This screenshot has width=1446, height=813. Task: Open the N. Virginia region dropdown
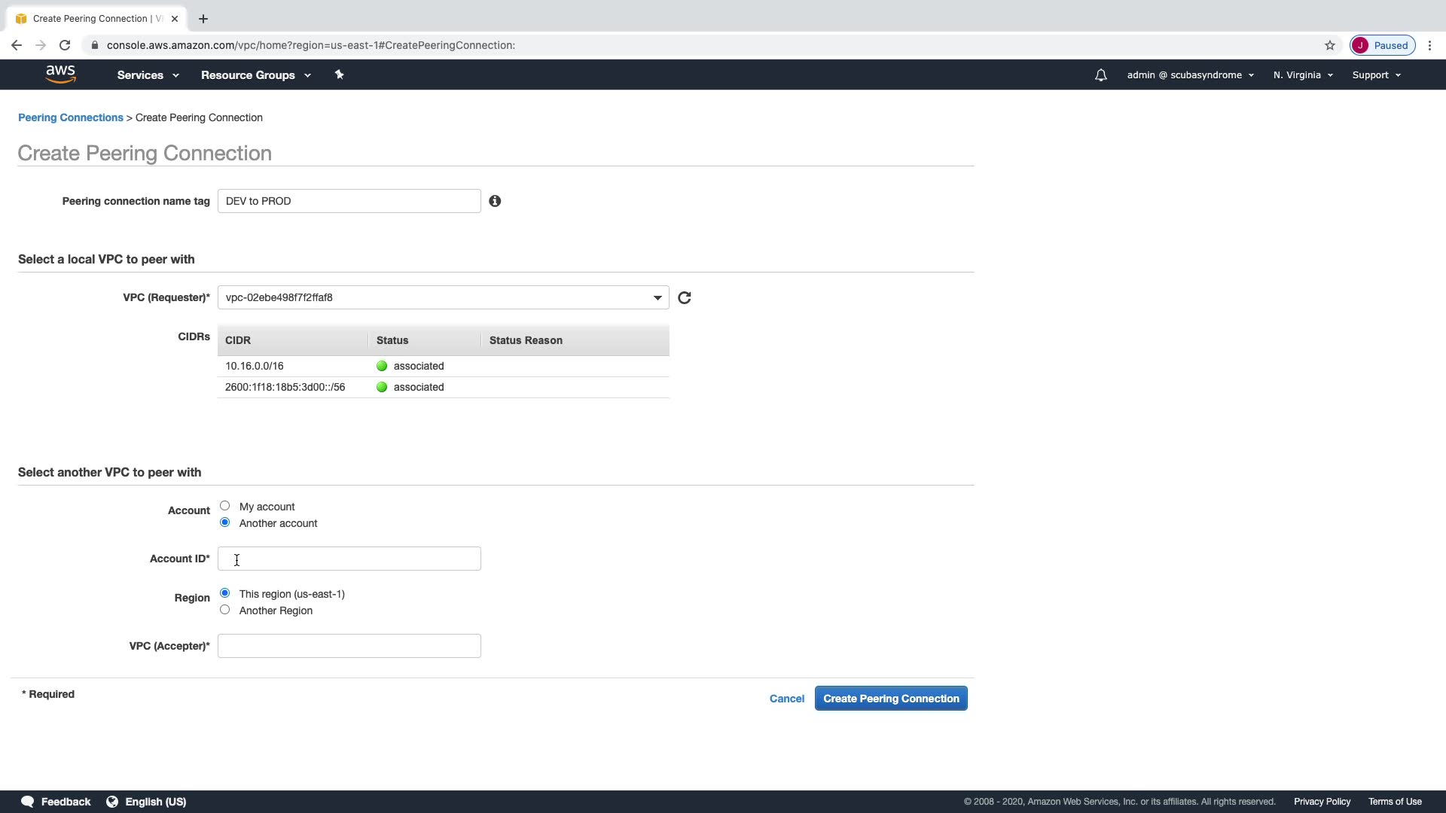(1302, 75)
